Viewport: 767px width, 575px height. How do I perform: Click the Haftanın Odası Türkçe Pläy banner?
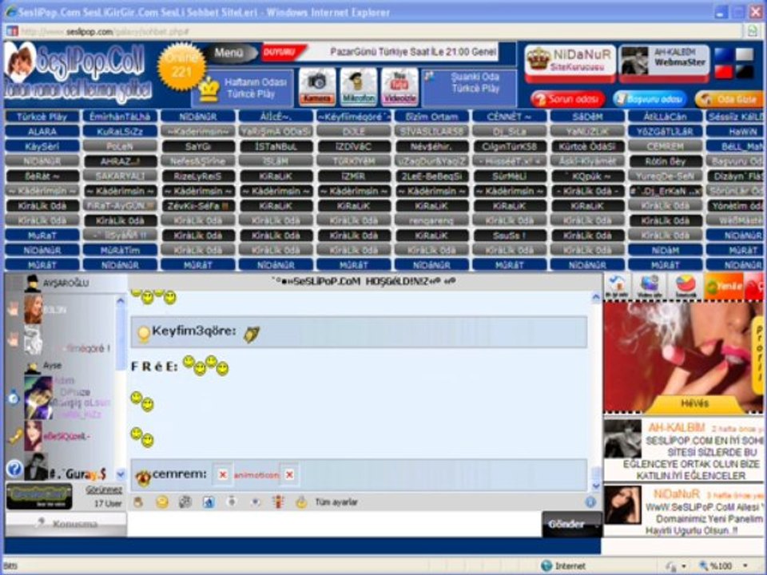(x=243, y=89)
